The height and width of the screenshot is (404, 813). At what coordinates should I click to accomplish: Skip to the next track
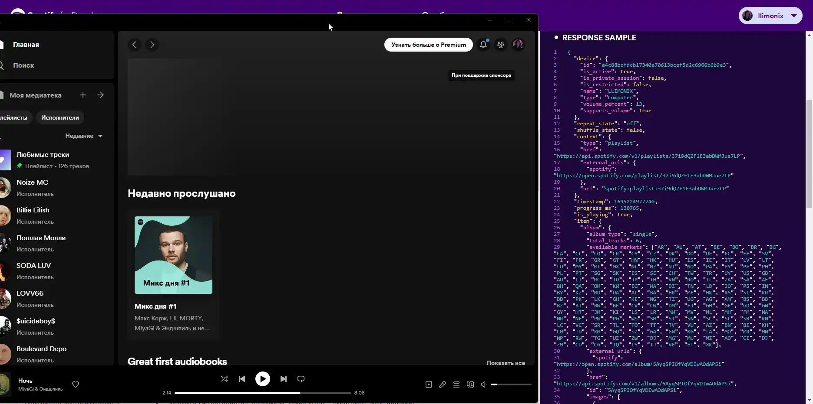coord(284,379)
